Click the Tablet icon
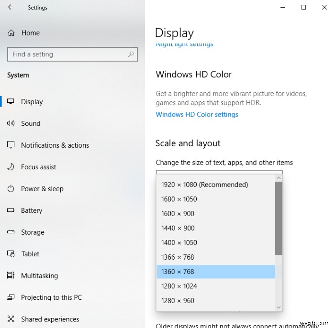Image resolution: width=335 pixels, height=328 pixels. 11,254
